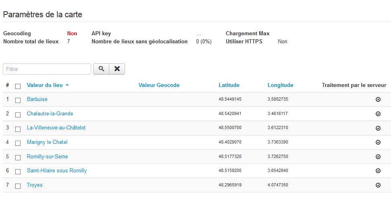Click into the Filtre text field
The width and height of the screenshot is (391, 198).
click(47, 69)
